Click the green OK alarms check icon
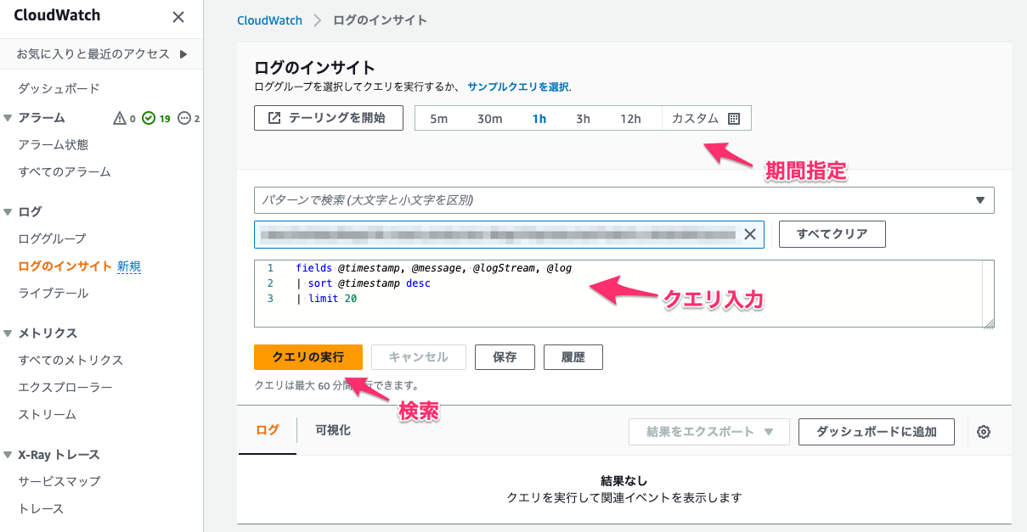Viewport: 1027px width, 532px height. pos(148,118)
